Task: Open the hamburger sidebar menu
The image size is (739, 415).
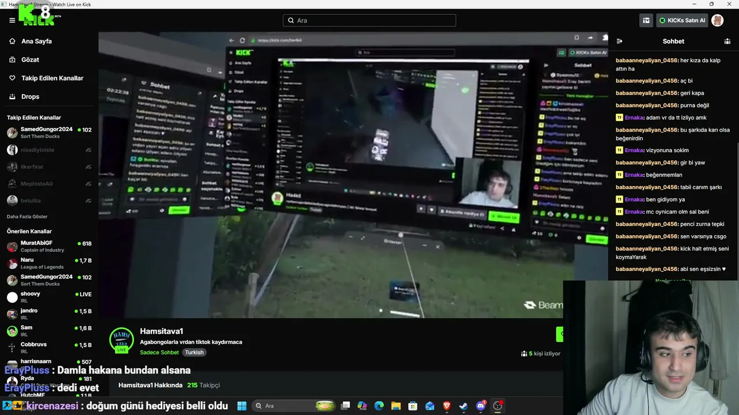Action: pyautogui.click(x=12, y=20)
